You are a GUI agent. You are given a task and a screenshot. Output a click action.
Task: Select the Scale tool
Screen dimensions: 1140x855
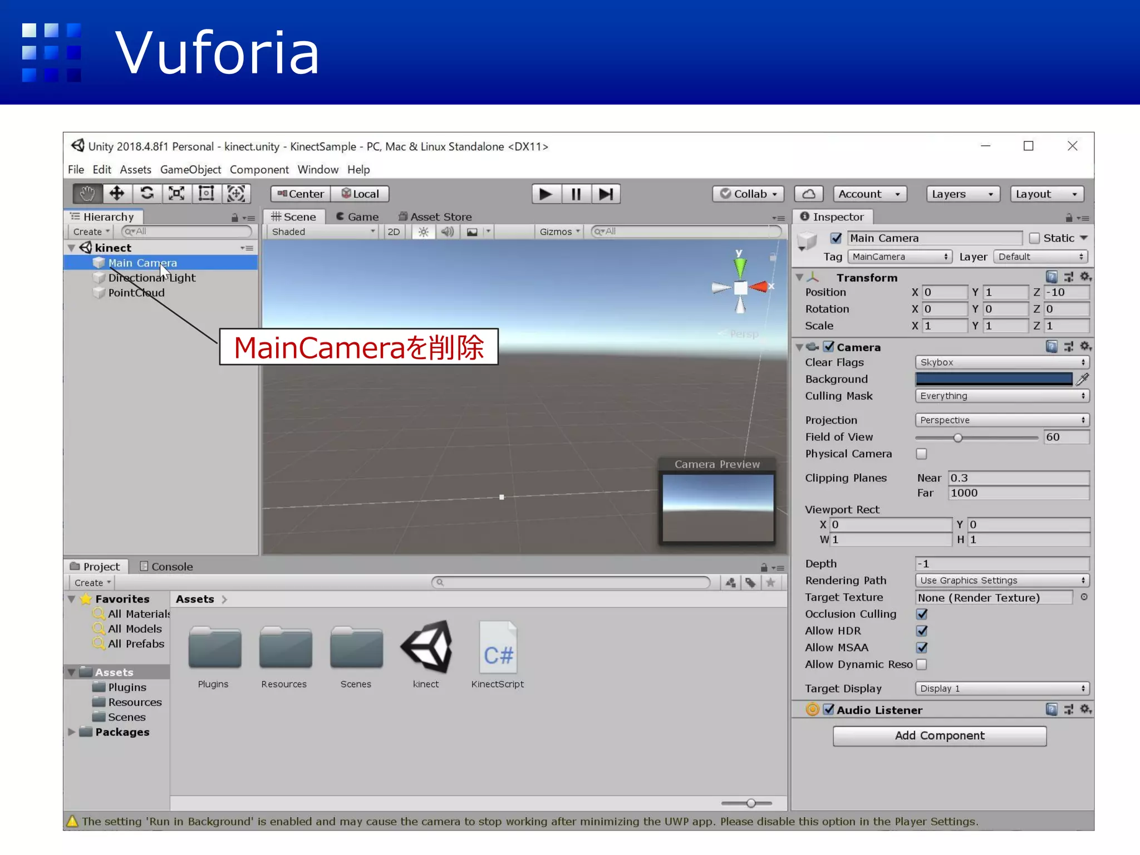[176, 194]
